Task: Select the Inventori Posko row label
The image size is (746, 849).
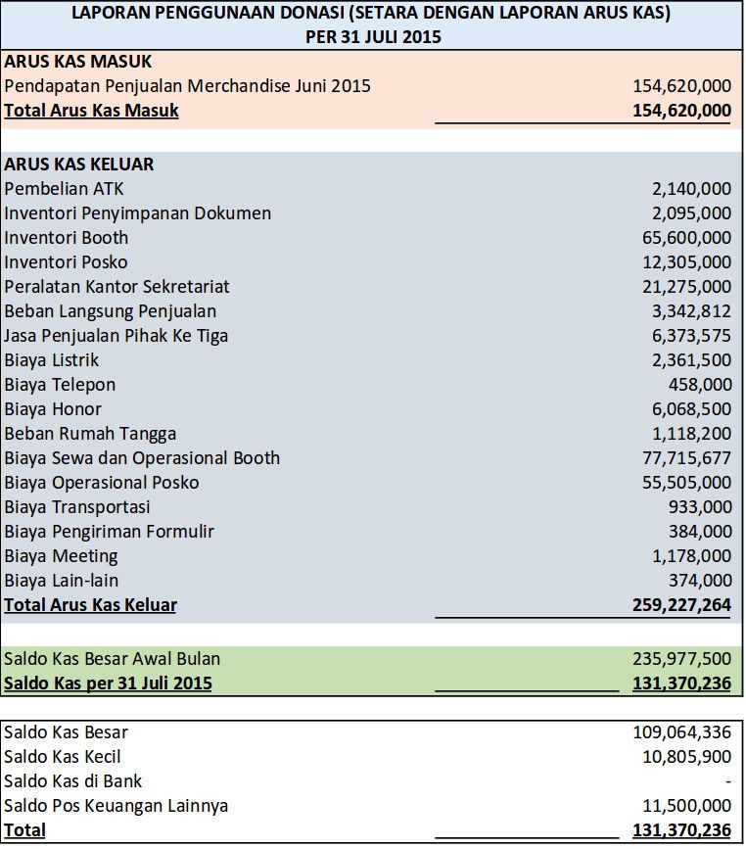Action: (x=66, y=261)
